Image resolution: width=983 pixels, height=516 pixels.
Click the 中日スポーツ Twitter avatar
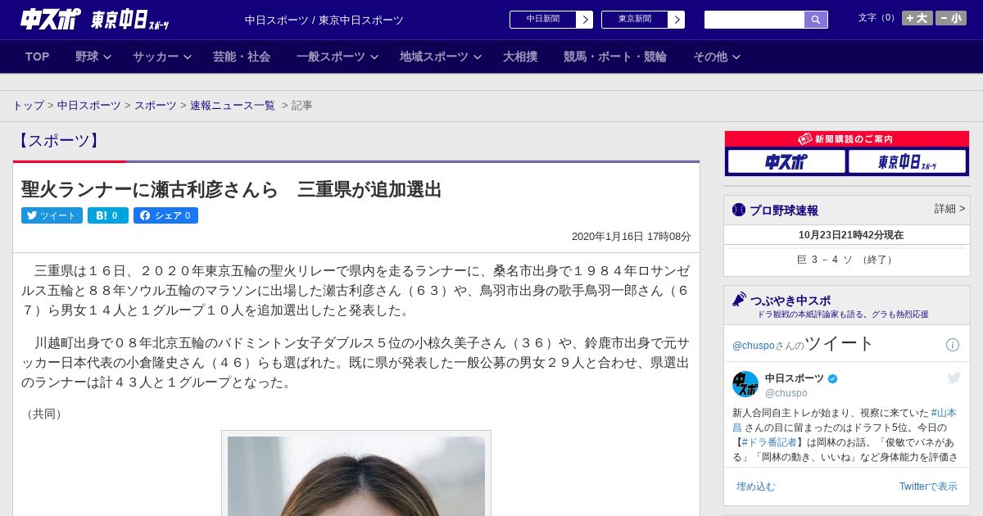[745, 384]
